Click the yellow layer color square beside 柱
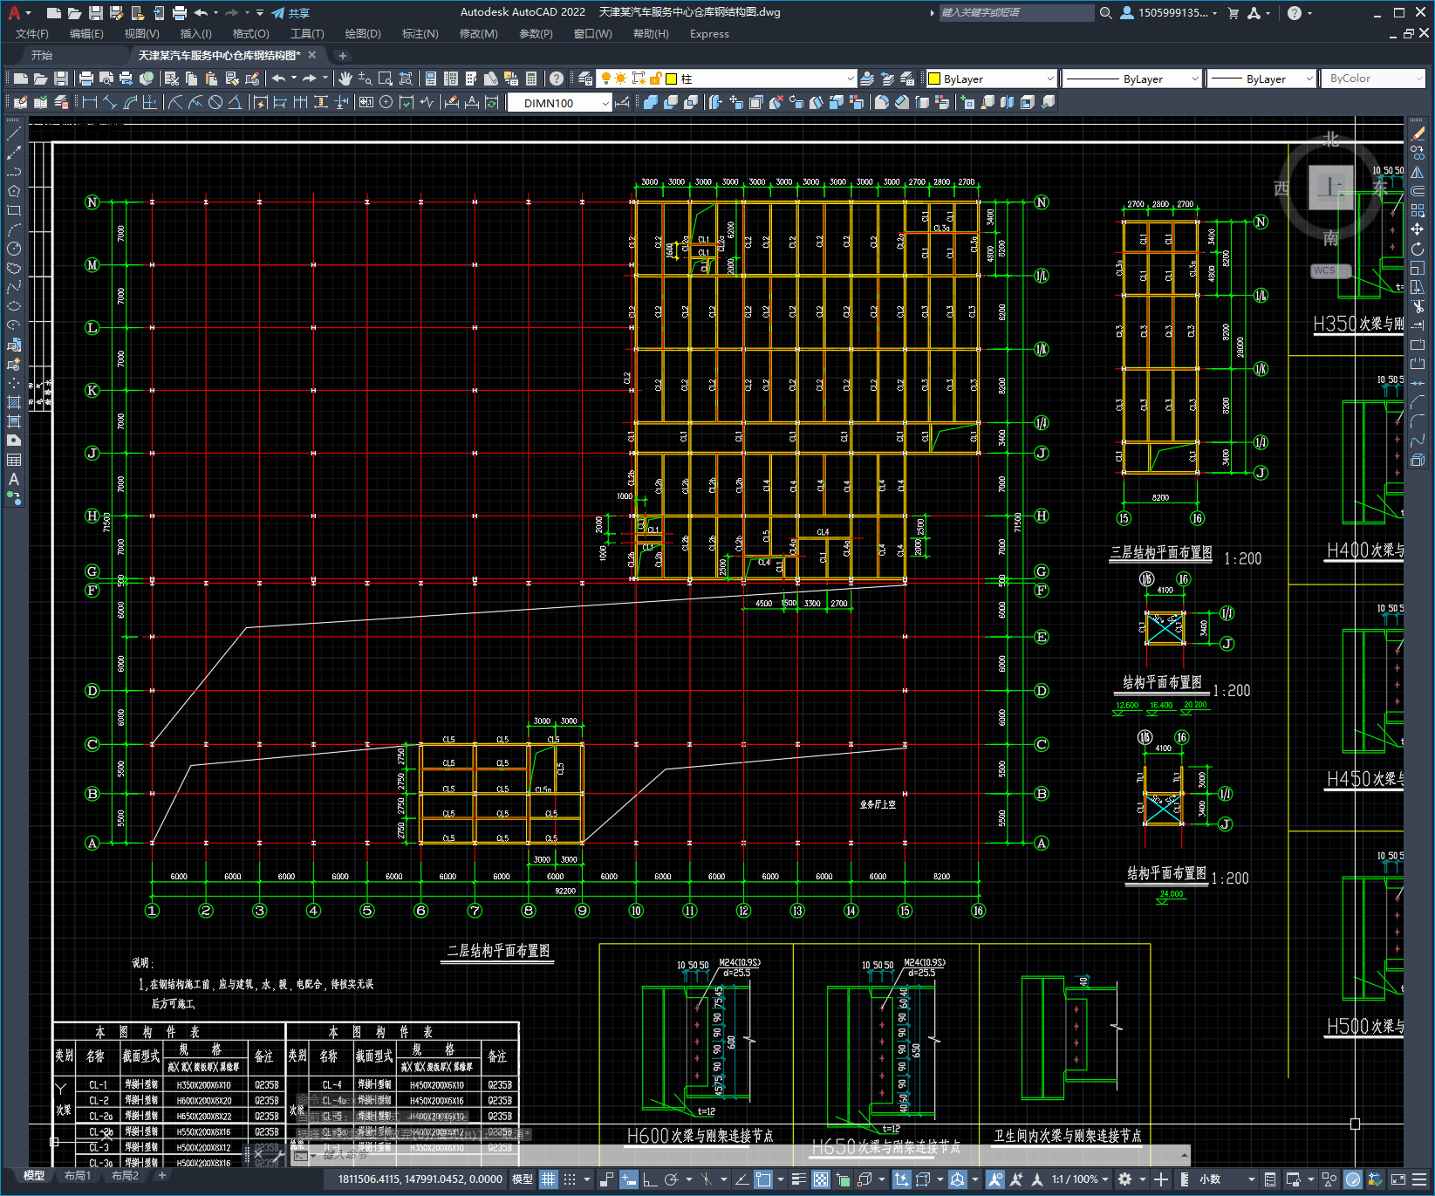The width and height of the screenshot is (1435, 1196). click(x=672, y=79)
